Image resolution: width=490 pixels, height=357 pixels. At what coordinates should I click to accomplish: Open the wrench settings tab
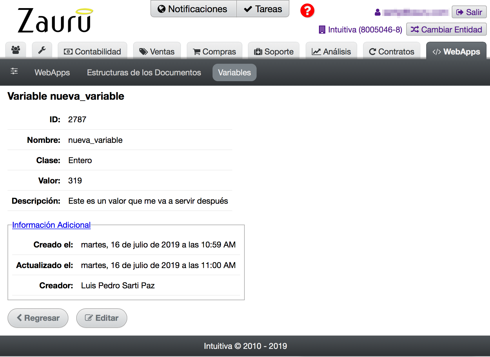click(x=42, y=50)
